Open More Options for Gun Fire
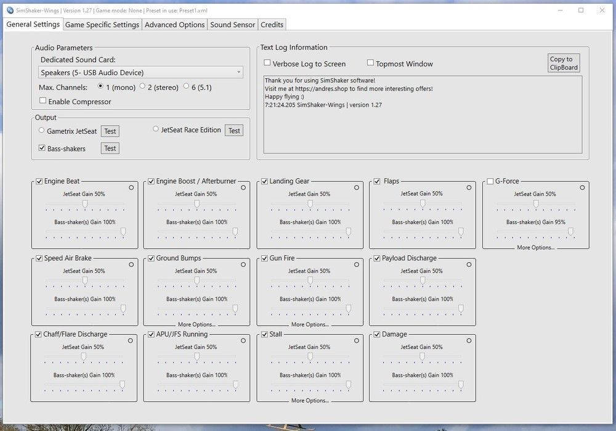This screenshot has width=616, height=431. coord(310,324)
